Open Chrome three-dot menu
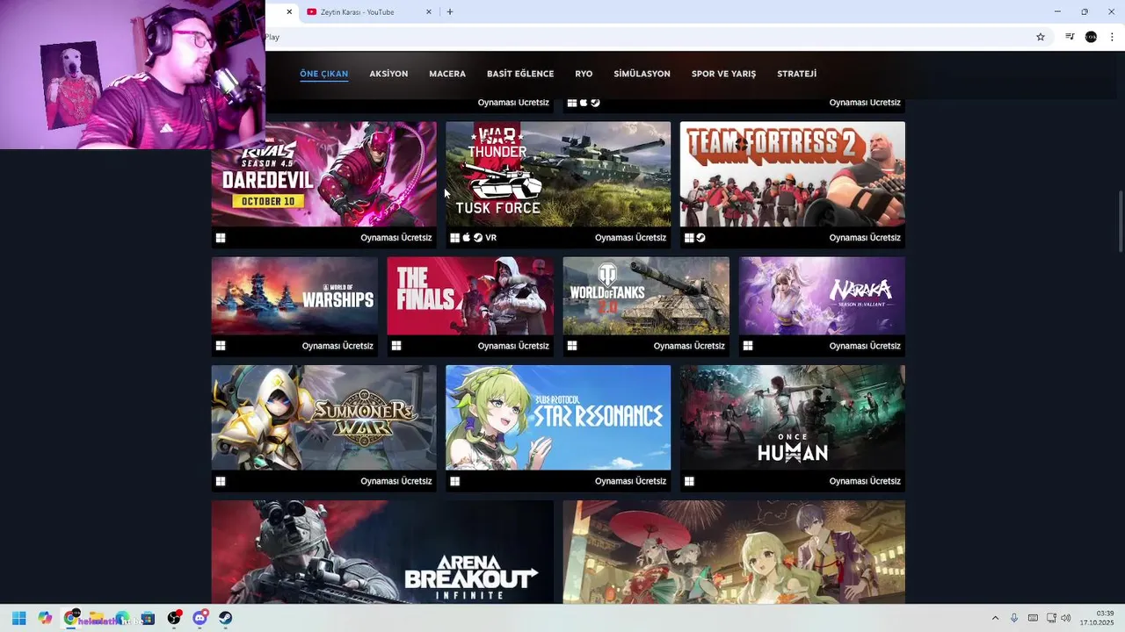This screenshot has height=632, width=1125. click(x=1112, y=37)
